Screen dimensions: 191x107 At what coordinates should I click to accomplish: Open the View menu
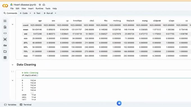click(x=24, y=8)
